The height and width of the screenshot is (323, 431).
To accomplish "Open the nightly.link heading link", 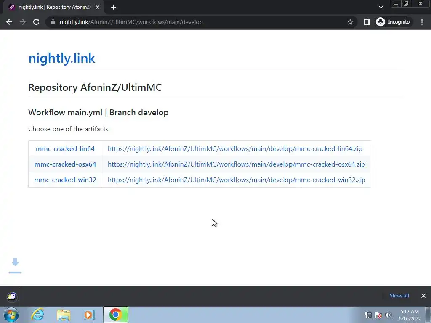I will point(61,58).
